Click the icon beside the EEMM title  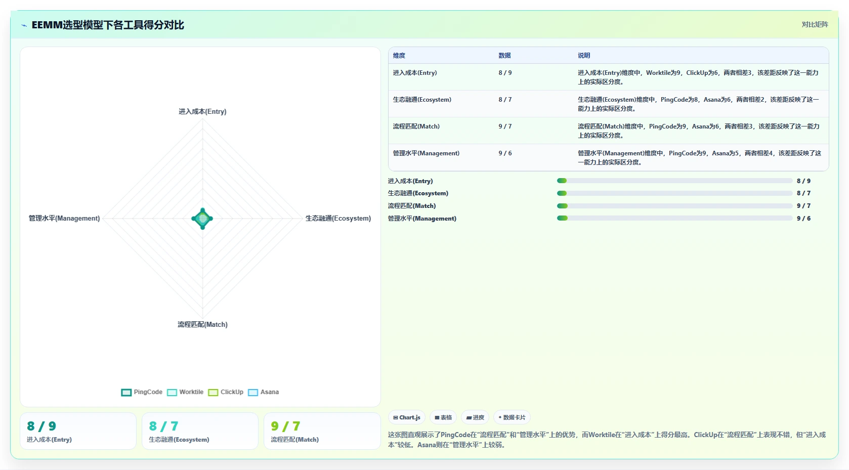(x=24, y=25)
